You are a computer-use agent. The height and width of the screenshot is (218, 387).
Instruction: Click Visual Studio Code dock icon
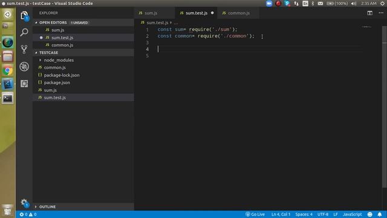click(8, 84)
